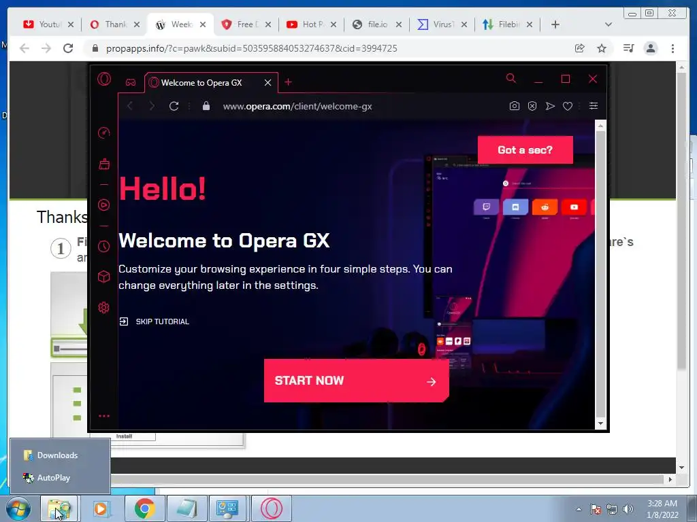Open the GX Corner gamepad icon
This screenshot has width=697, height=522.
tap(130, 82)
